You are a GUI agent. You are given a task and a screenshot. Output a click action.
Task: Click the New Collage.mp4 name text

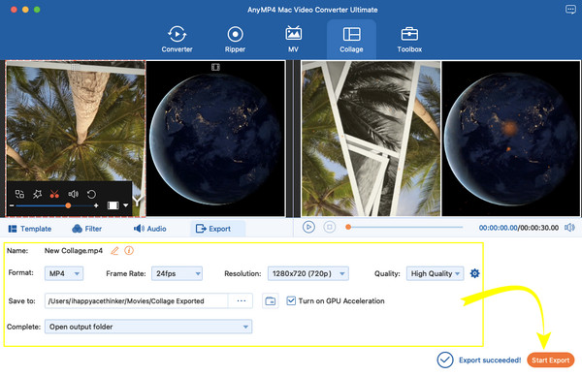(x=74, y=251)
